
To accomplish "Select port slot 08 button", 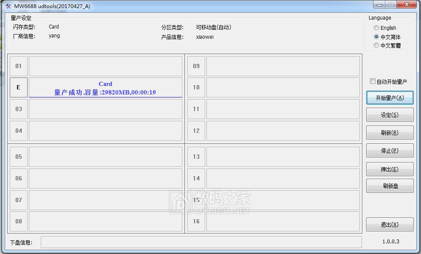I will pos(19,222).
